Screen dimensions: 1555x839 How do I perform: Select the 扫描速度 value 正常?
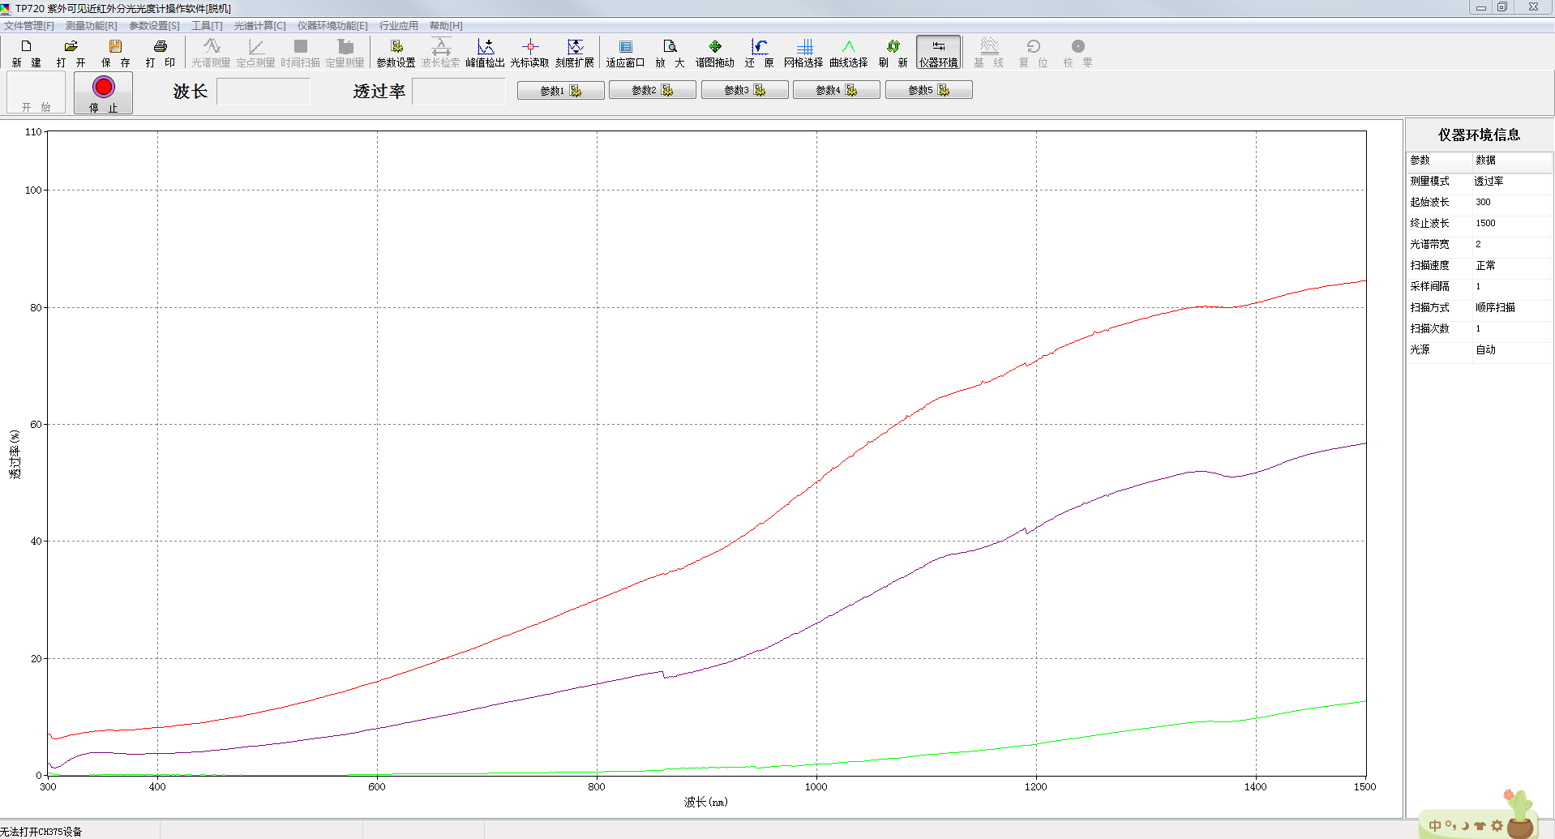point(1485,266)
